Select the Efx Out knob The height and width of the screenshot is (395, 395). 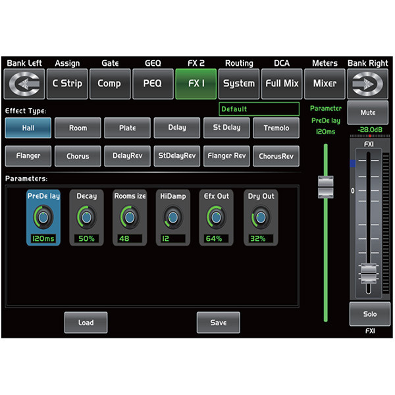(216, 217)
